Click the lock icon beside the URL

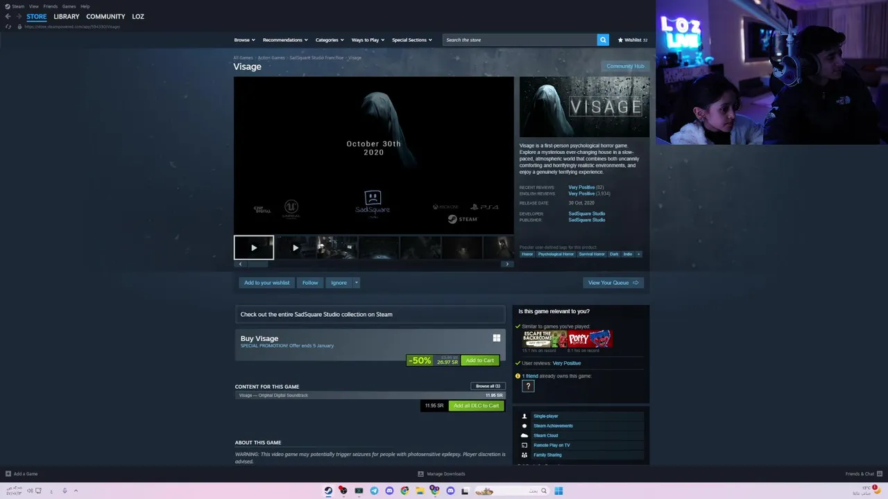(x=19, y=26)
